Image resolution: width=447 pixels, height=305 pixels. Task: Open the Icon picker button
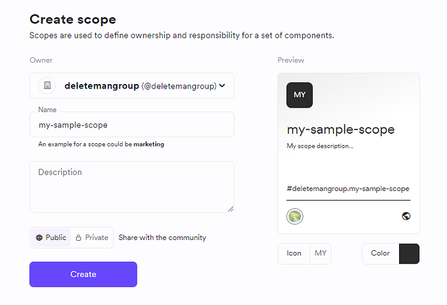294,253
